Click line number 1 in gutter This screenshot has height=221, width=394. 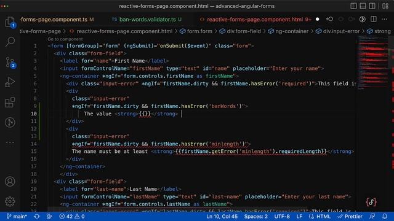(x=35, y=46)
